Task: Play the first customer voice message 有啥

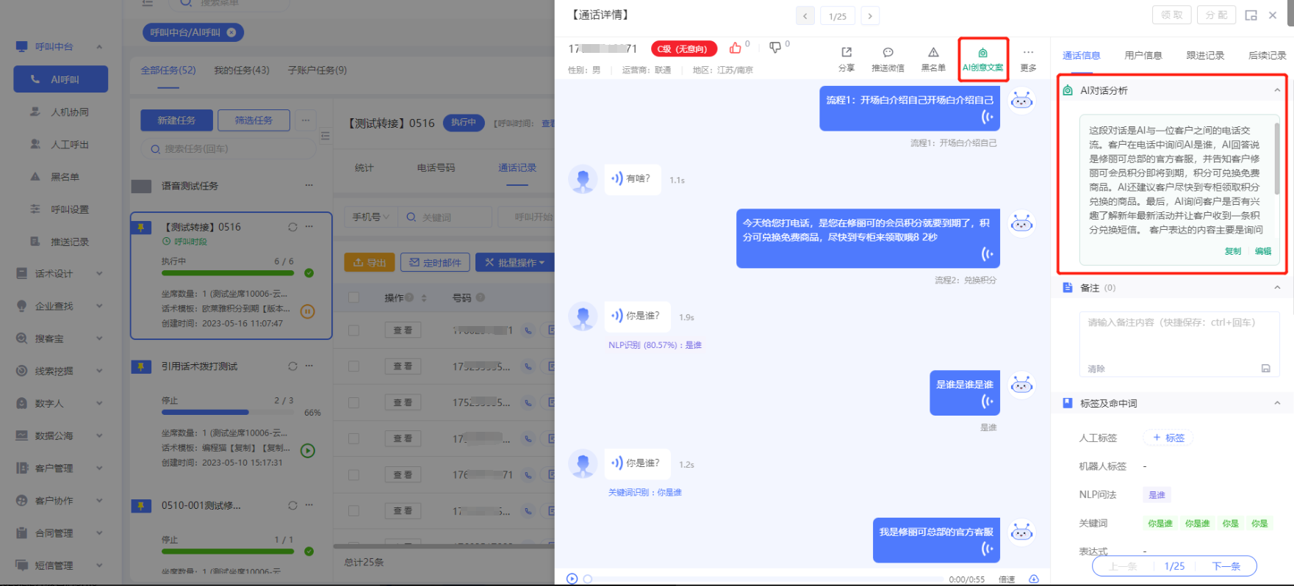Action: pyautogui.click(x=617, y=178)
